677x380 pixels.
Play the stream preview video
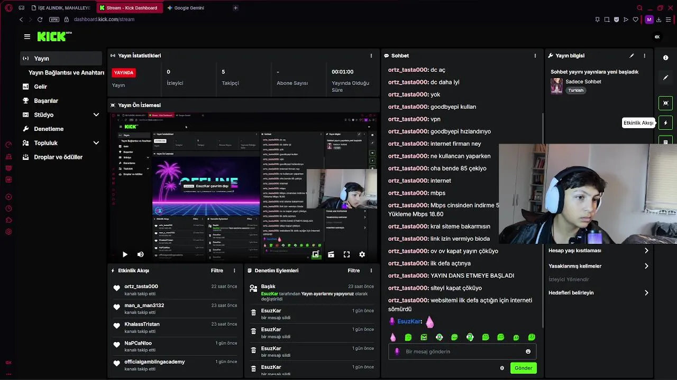[125, 254]
